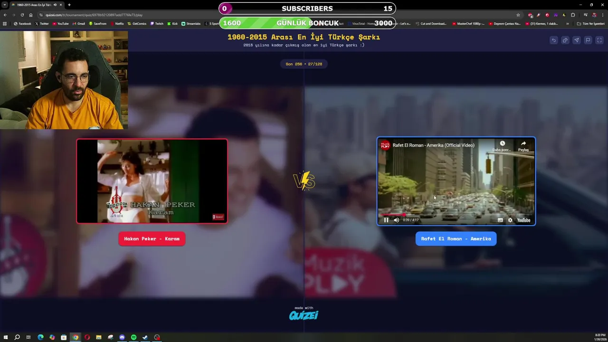Open the MasterChef 1080p bookmark
Screen dimensions: 608x342
coord(468,24)
